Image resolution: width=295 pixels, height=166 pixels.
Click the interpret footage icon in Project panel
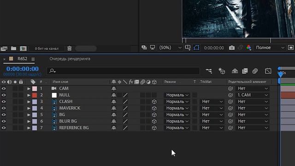(4, 48)
